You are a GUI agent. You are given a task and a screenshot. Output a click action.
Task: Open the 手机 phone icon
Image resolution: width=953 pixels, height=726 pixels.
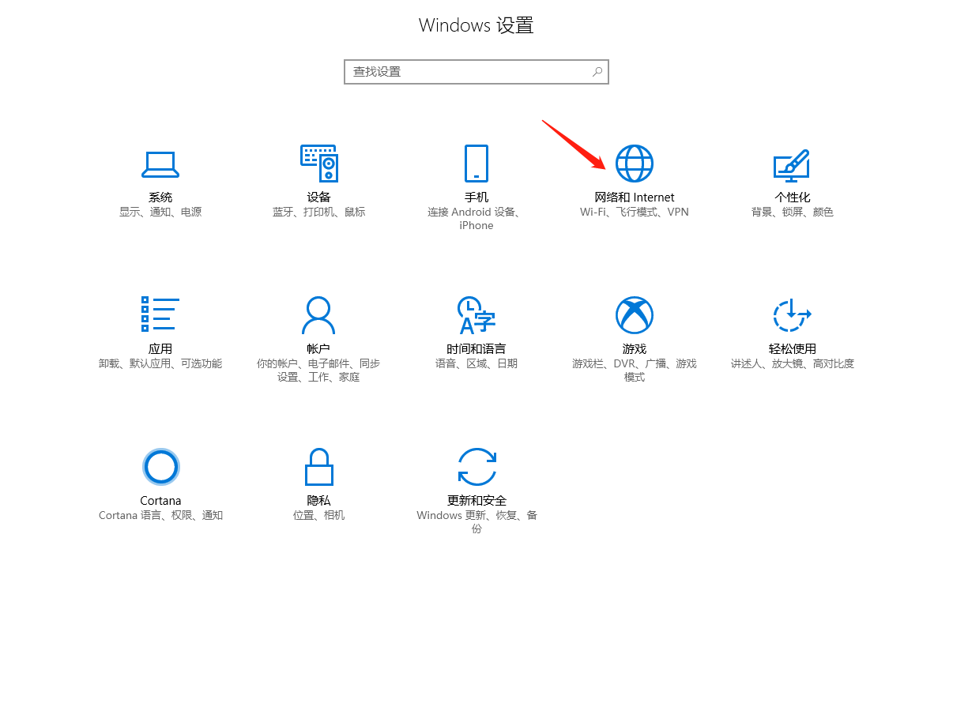[x=476, y=164]
